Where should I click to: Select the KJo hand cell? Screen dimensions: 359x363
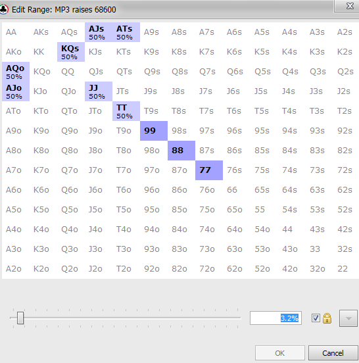tap(43, 91)
